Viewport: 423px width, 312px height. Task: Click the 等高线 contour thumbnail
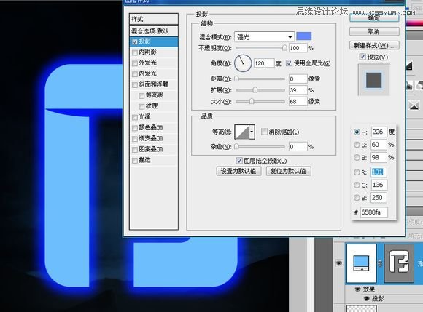pos(242,132)
